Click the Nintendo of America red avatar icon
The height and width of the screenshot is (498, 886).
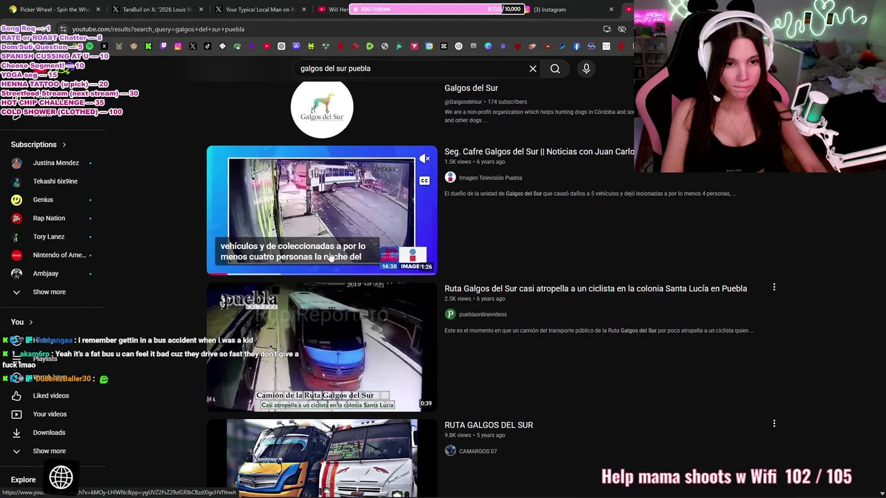coord(17,255)
